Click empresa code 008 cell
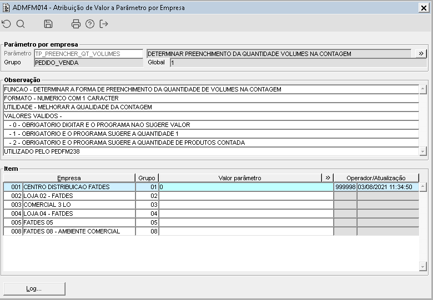The height and width of the screenshot is (300, 433). 13,231
